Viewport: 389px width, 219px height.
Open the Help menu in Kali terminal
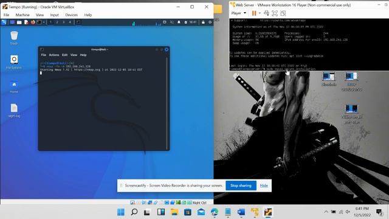click(x=83, y=55)
